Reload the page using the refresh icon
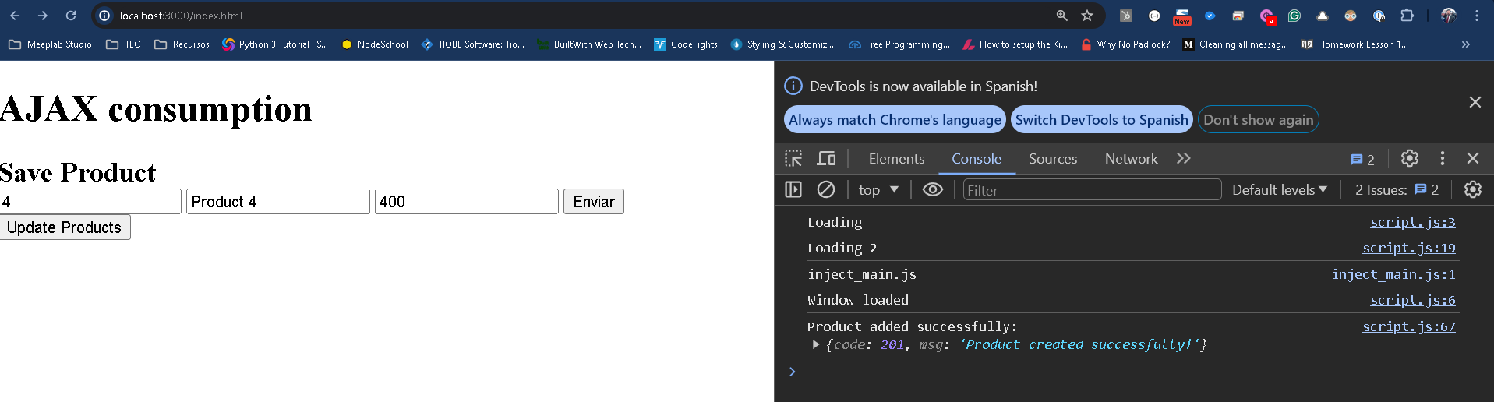The image size is (1494, 402). 71,16
